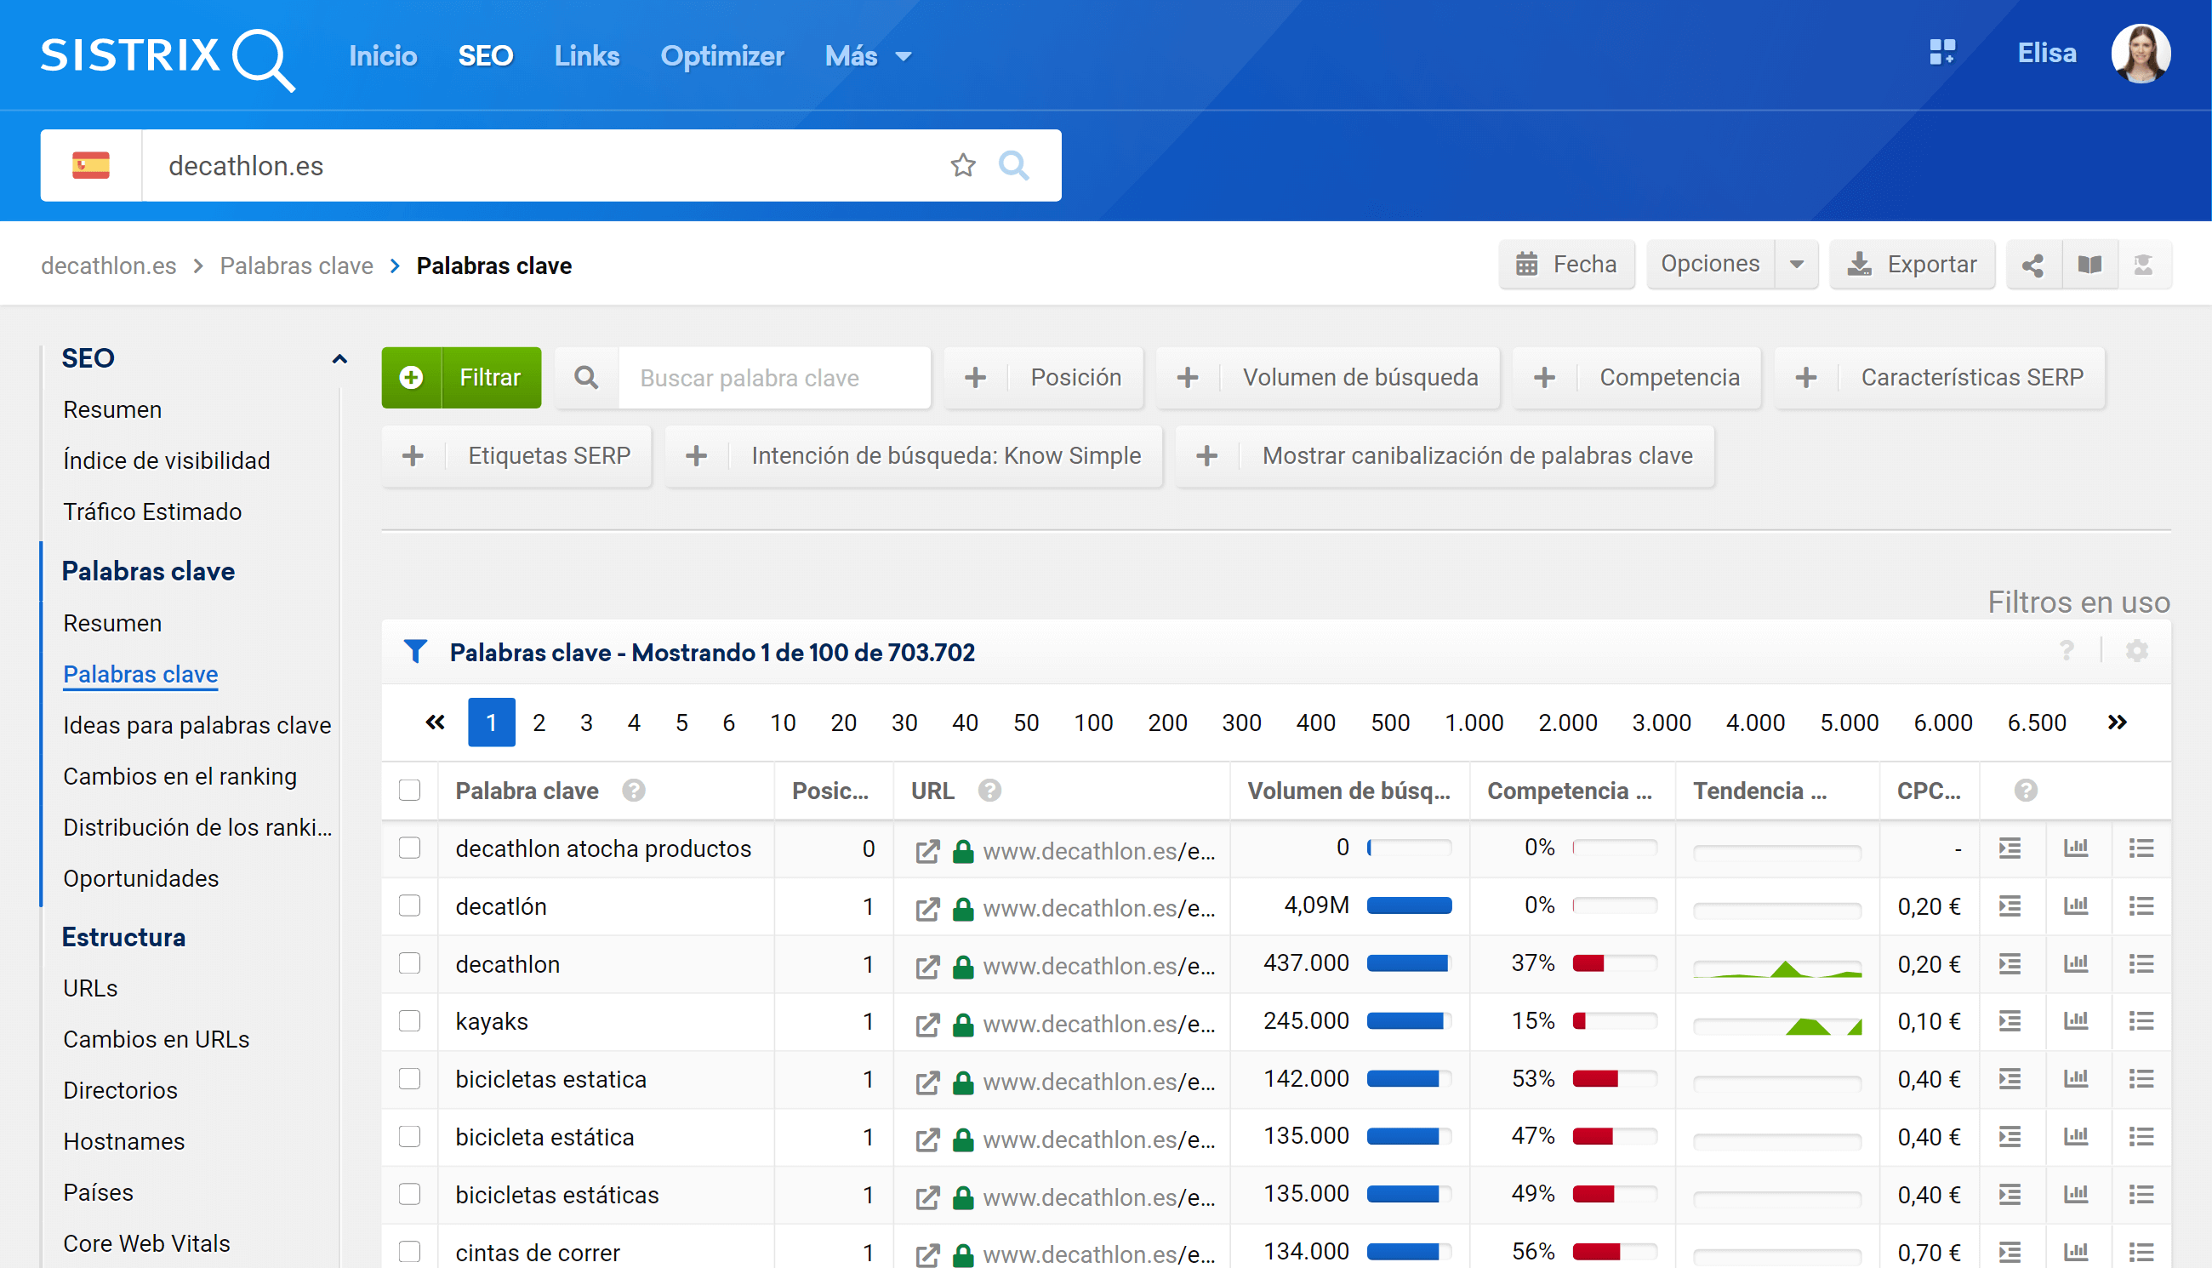2212x1268 pixels.
Task: Open table settings gear icon
Action: click(x=2136, y=651)
